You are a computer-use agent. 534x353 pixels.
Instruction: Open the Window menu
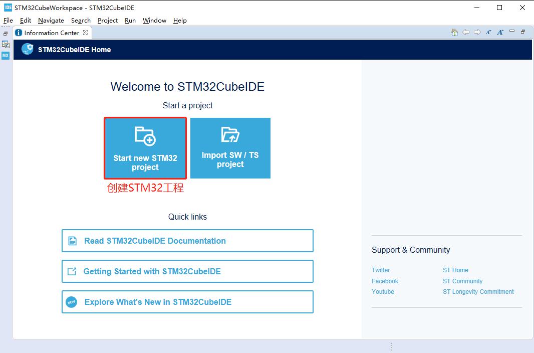154,21
